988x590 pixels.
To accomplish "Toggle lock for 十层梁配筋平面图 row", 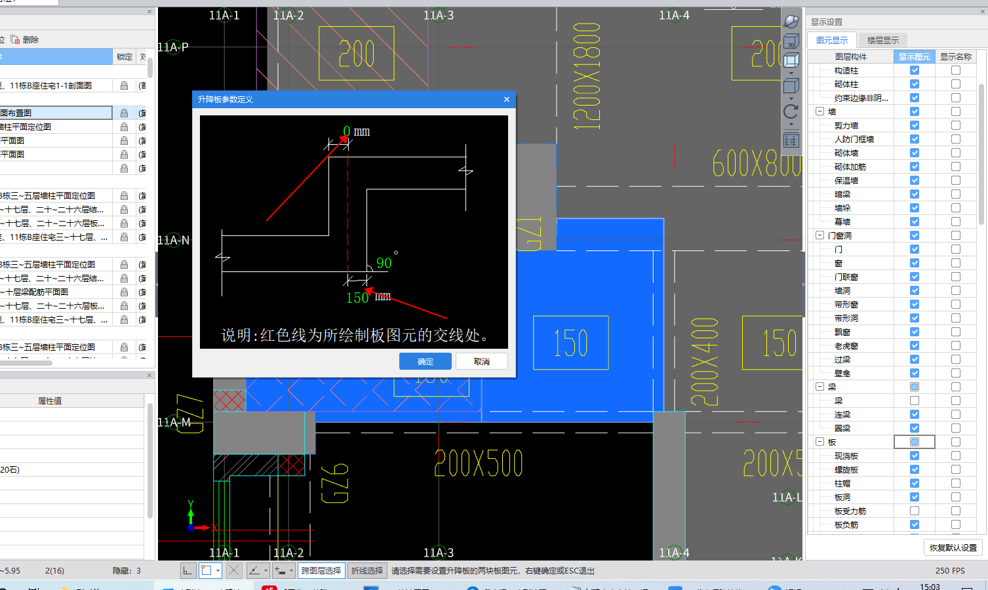I will coord(124,292).
